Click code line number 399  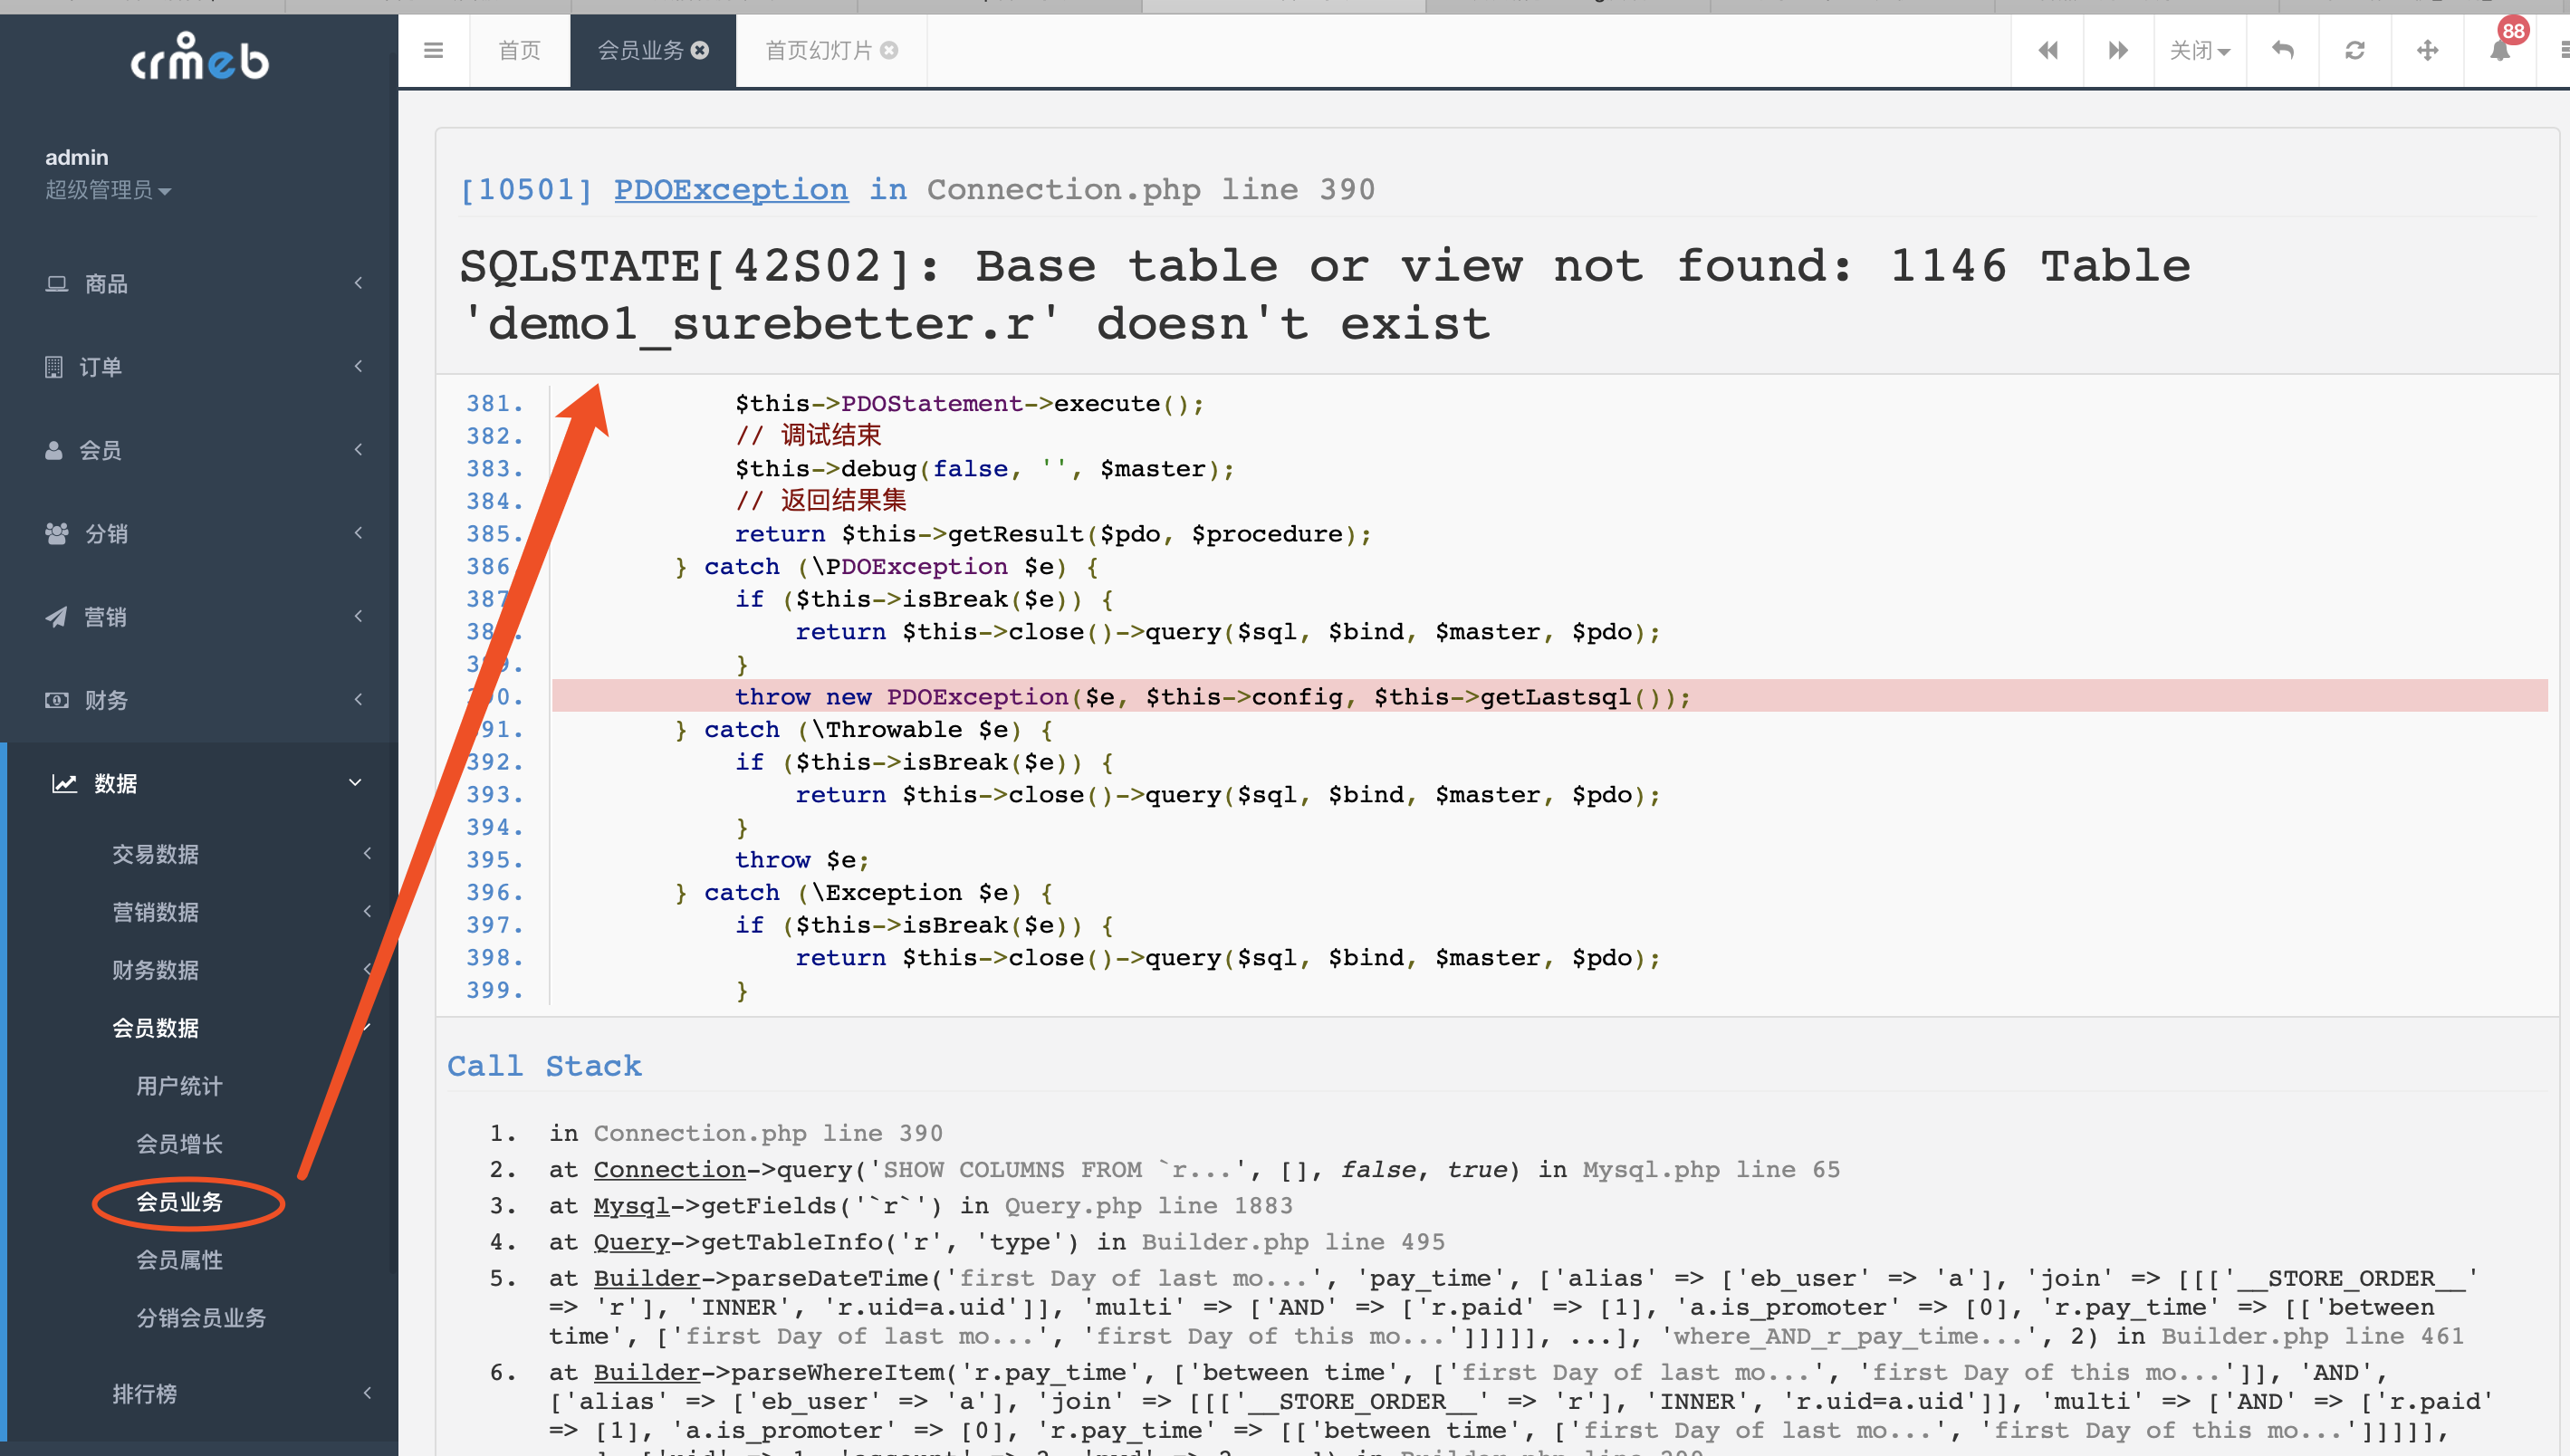tap(494, 990)
